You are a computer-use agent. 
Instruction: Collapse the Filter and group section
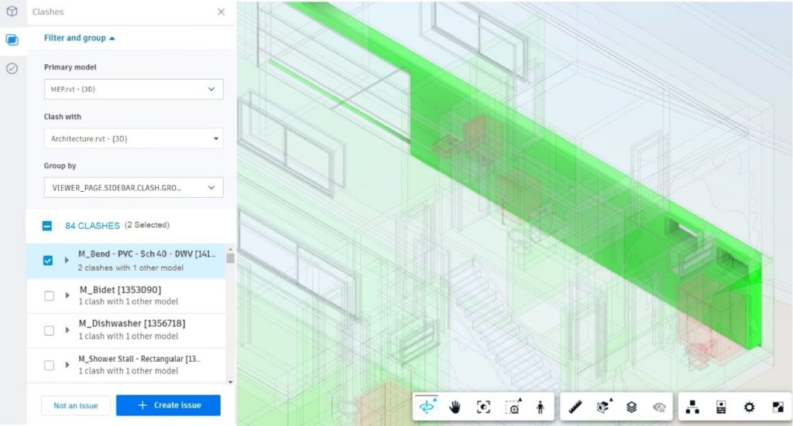click(80, 38)
